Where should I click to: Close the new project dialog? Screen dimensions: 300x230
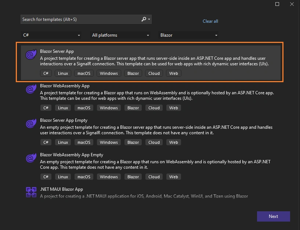[x=292, y=4]
